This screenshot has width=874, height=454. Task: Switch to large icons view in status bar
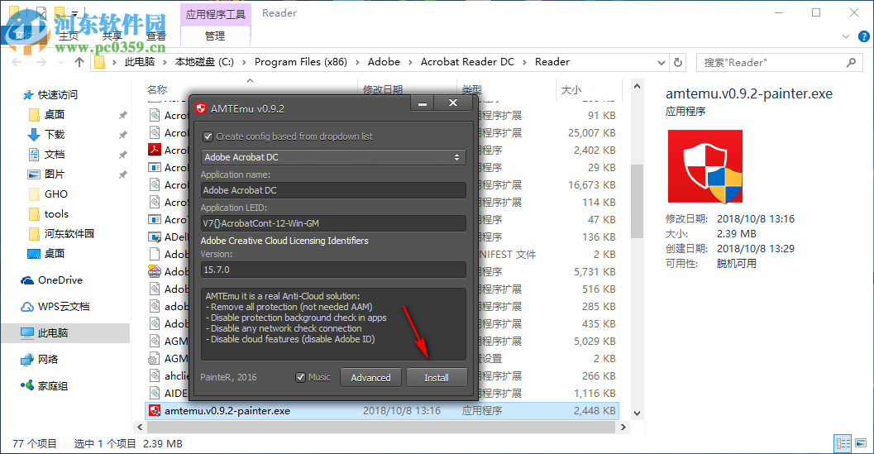click(x=861, y=443)
